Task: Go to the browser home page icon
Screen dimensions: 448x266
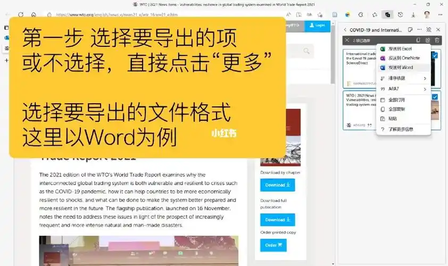Action: point(34,14)
